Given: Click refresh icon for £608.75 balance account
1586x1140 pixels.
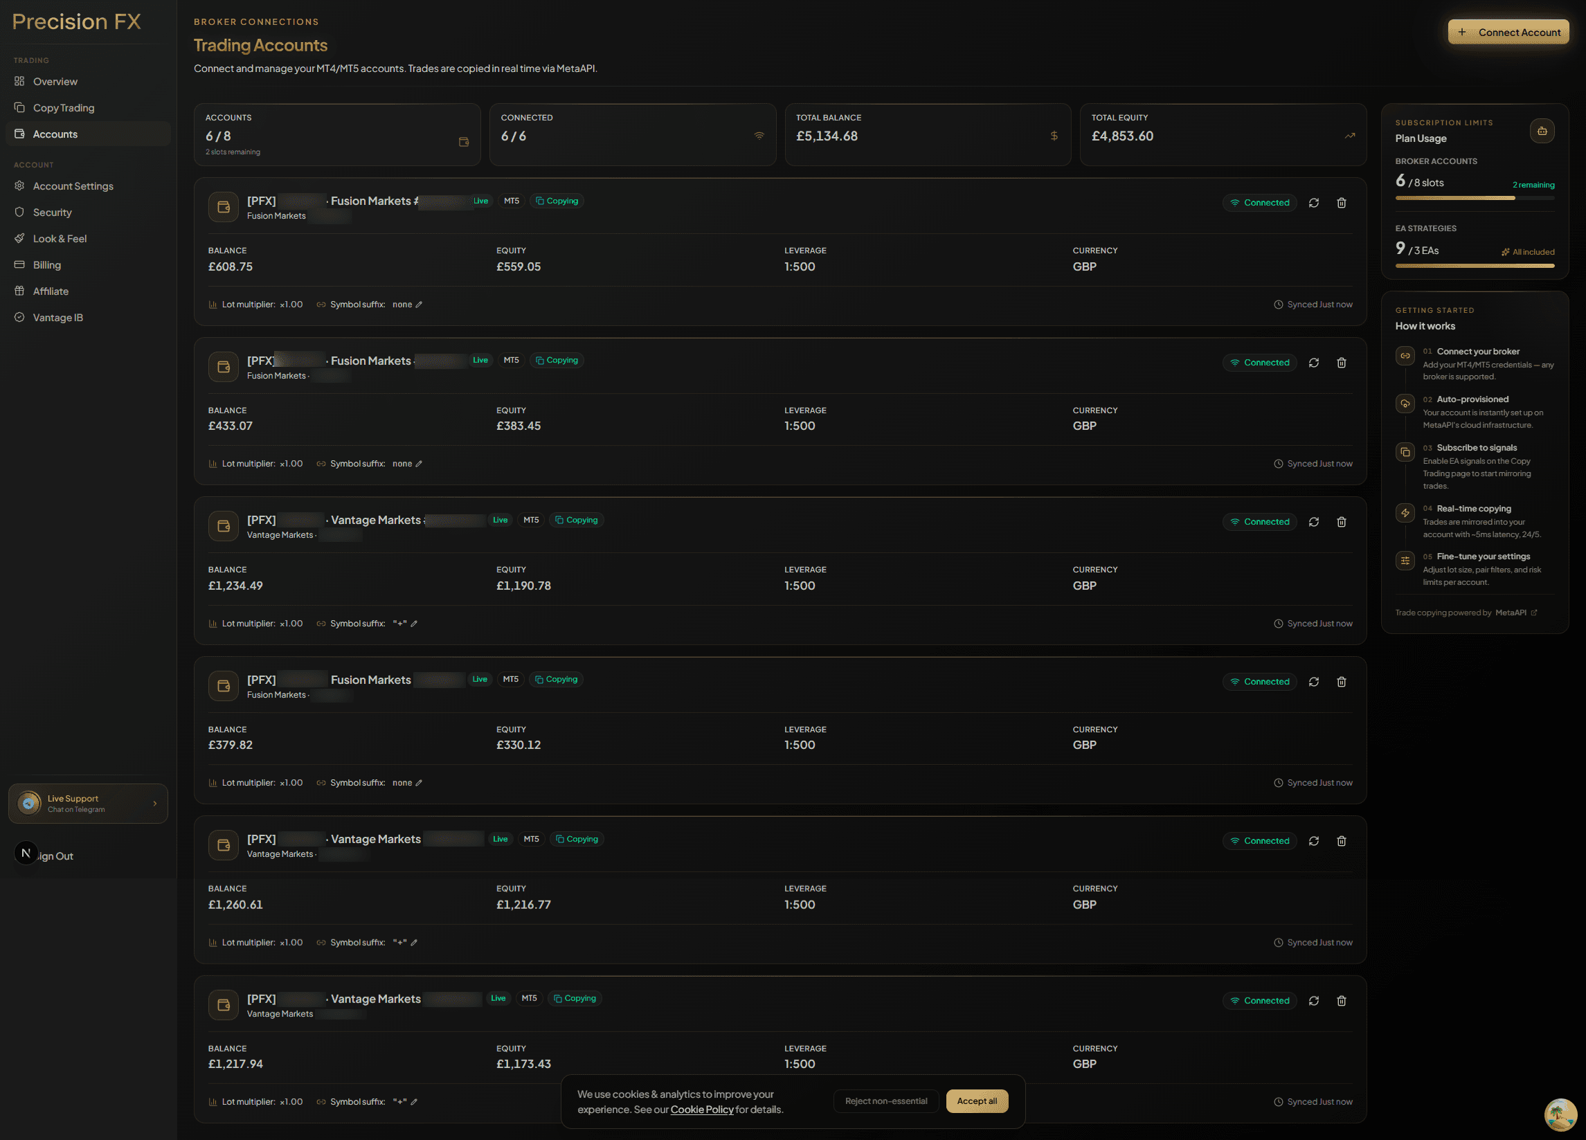Looking at the screenshot, I should (1313, 203).
